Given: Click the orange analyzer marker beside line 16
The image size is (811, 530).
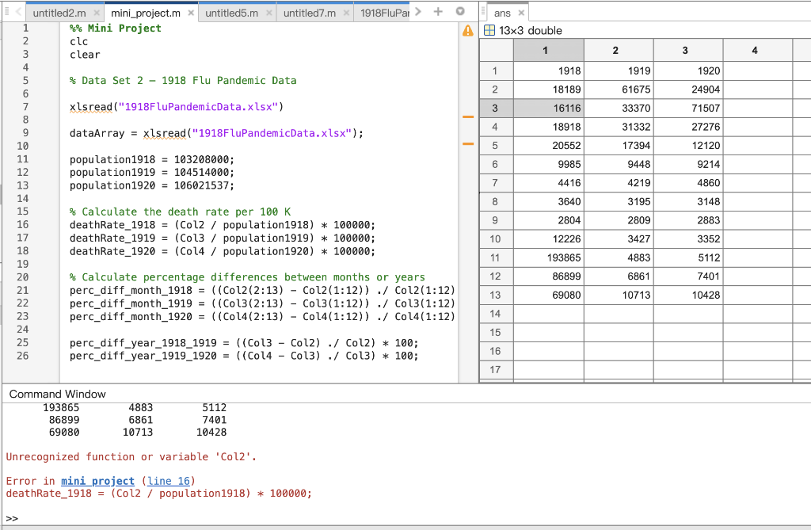Looking at the screenshot, I should [x=468, y=116].
